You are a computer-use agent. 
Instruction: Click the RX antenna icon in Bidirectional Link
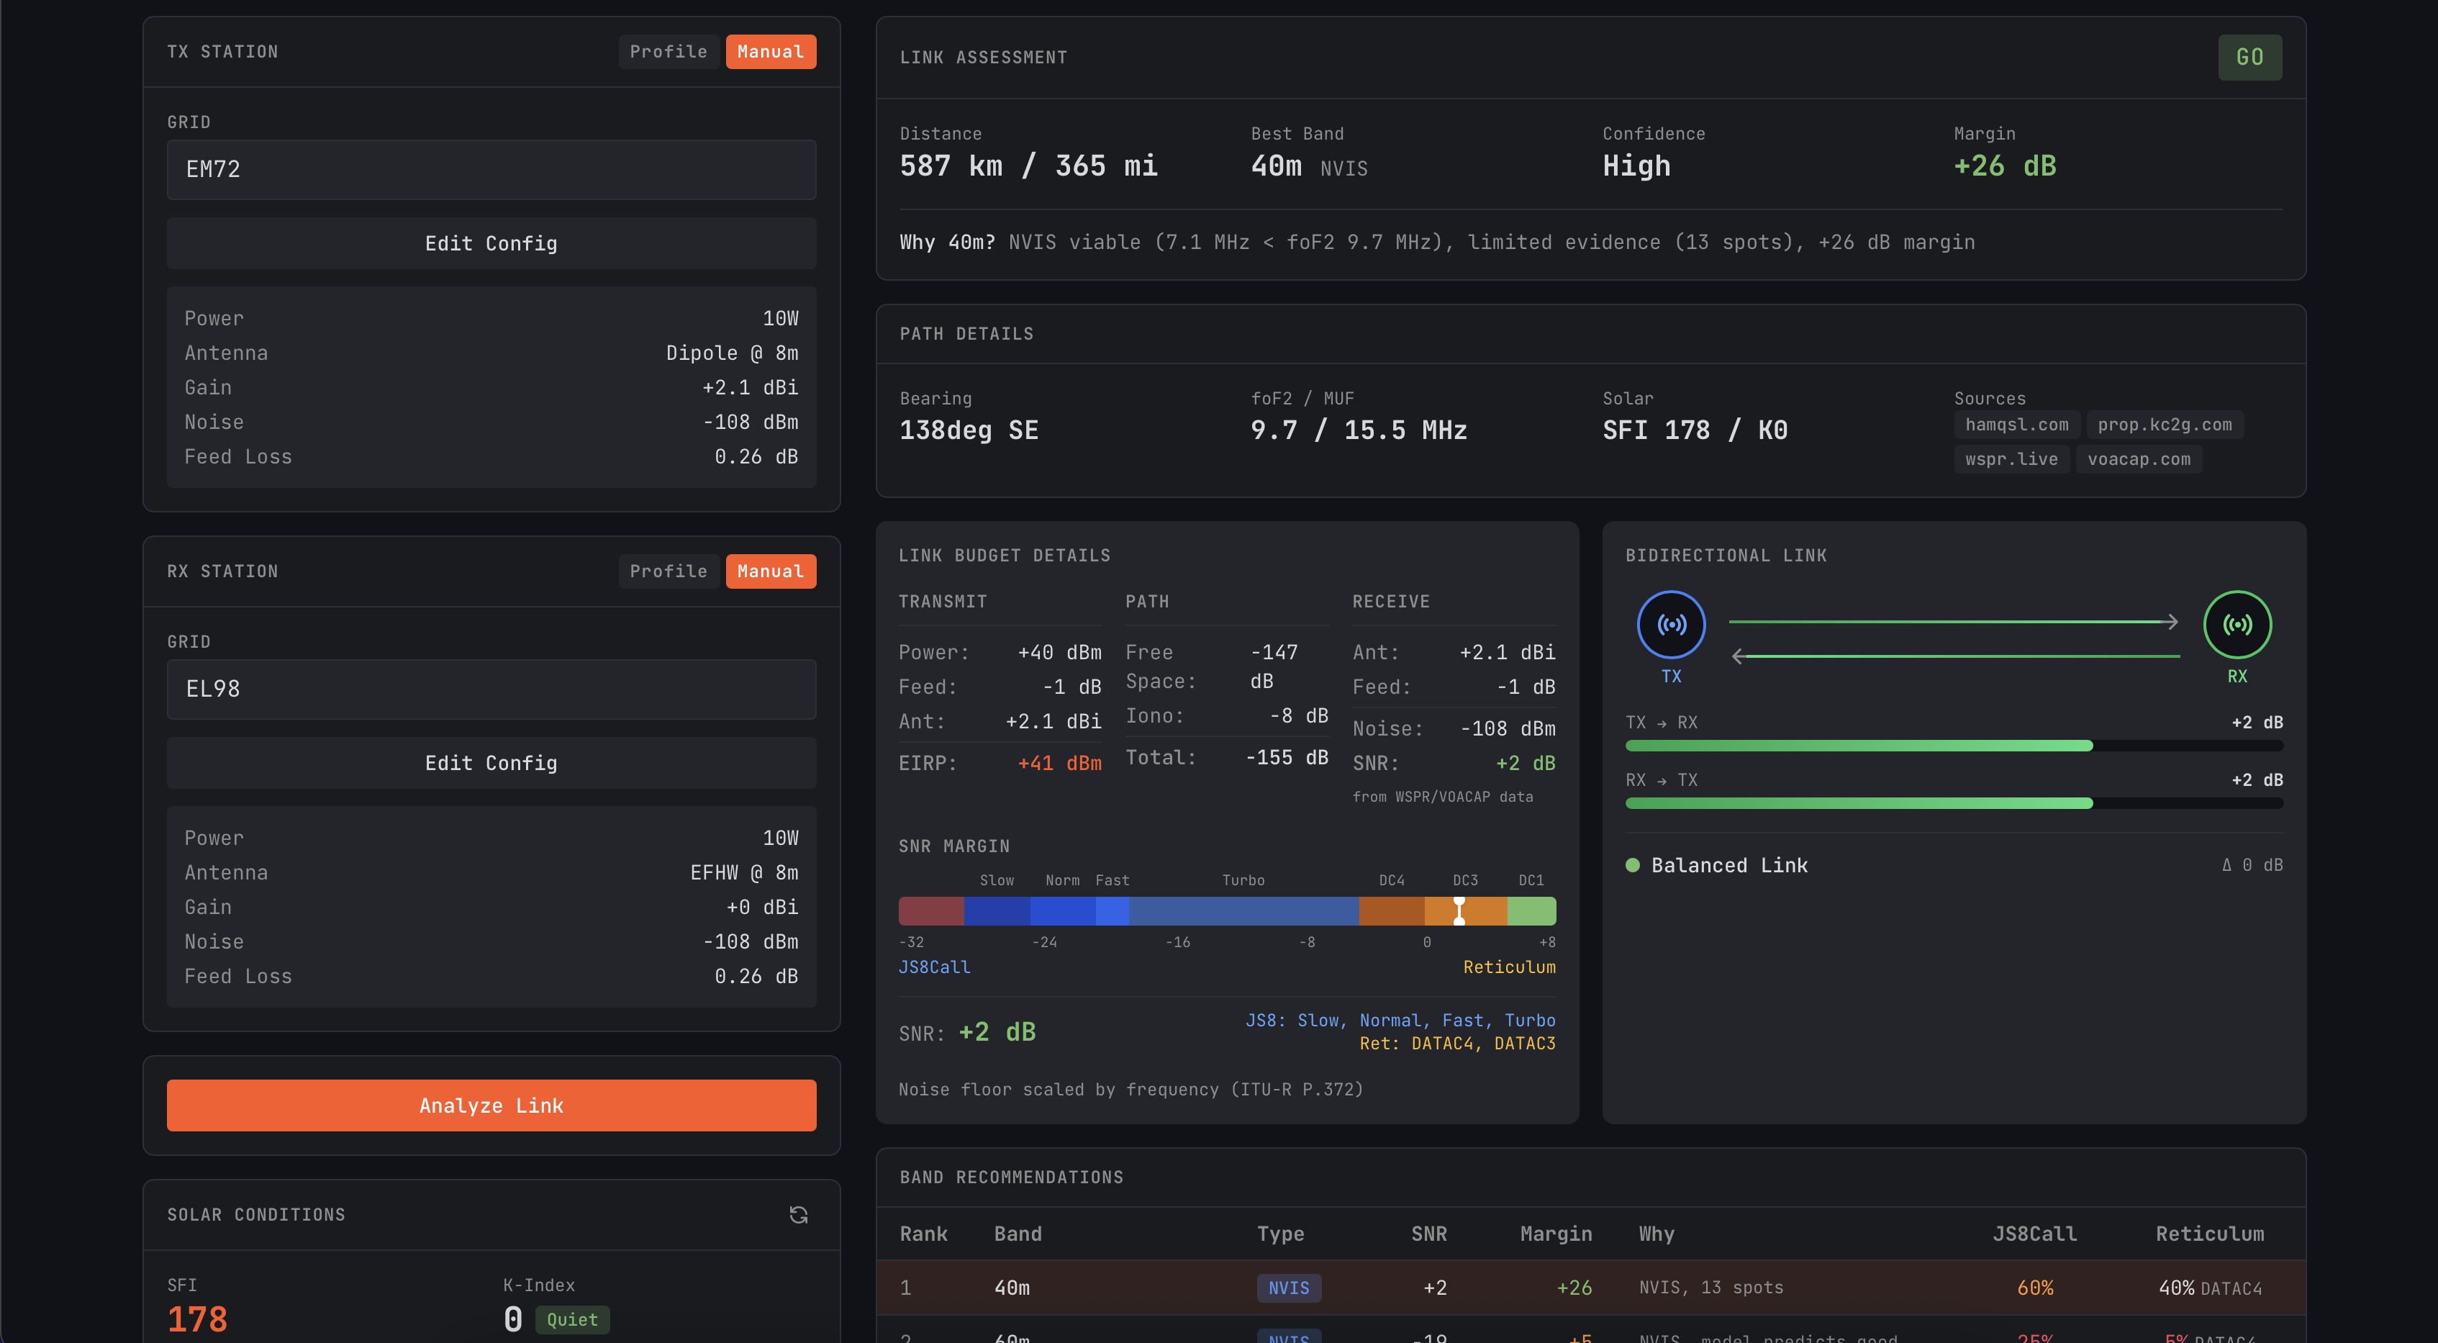pos(2237,625)
